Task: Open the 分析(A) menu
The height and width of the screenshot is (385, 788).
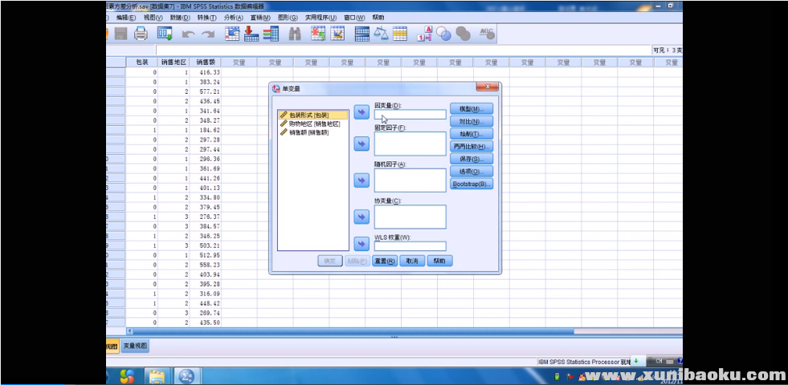Action: point(233,17)
